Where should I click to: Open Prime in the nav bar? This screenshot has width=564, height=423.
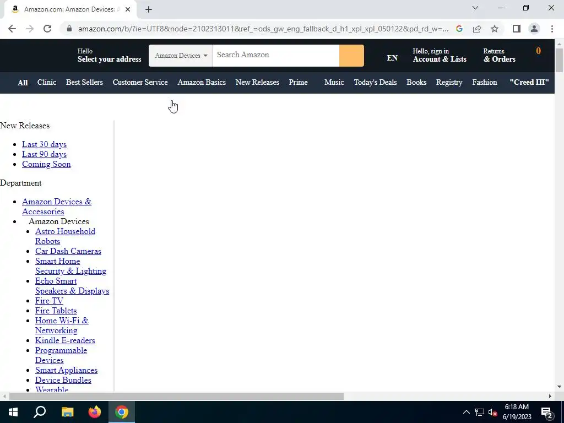[x=298, y=83]
